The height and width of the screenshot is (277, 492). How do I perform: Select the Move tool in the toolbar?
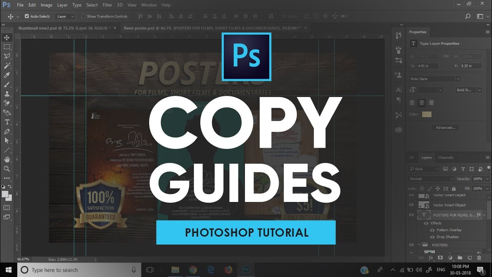[x=7, y=38]
